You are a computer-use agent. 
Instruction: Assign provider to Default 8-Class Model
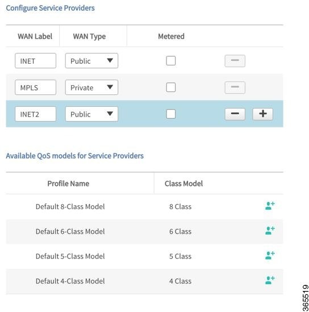(270, 206)
